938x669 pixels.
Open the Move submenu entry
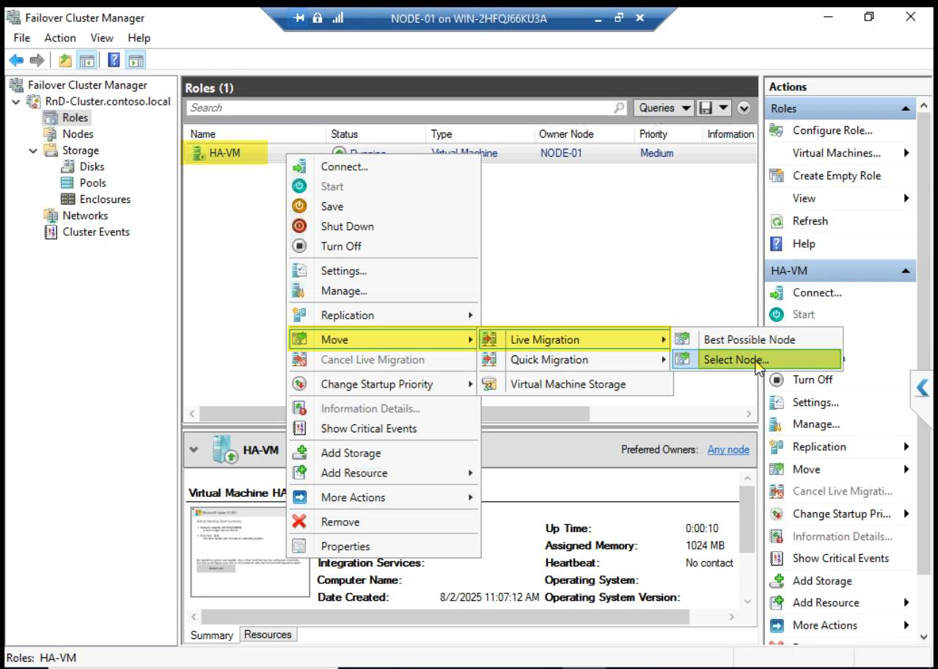(x=383, y=339)
